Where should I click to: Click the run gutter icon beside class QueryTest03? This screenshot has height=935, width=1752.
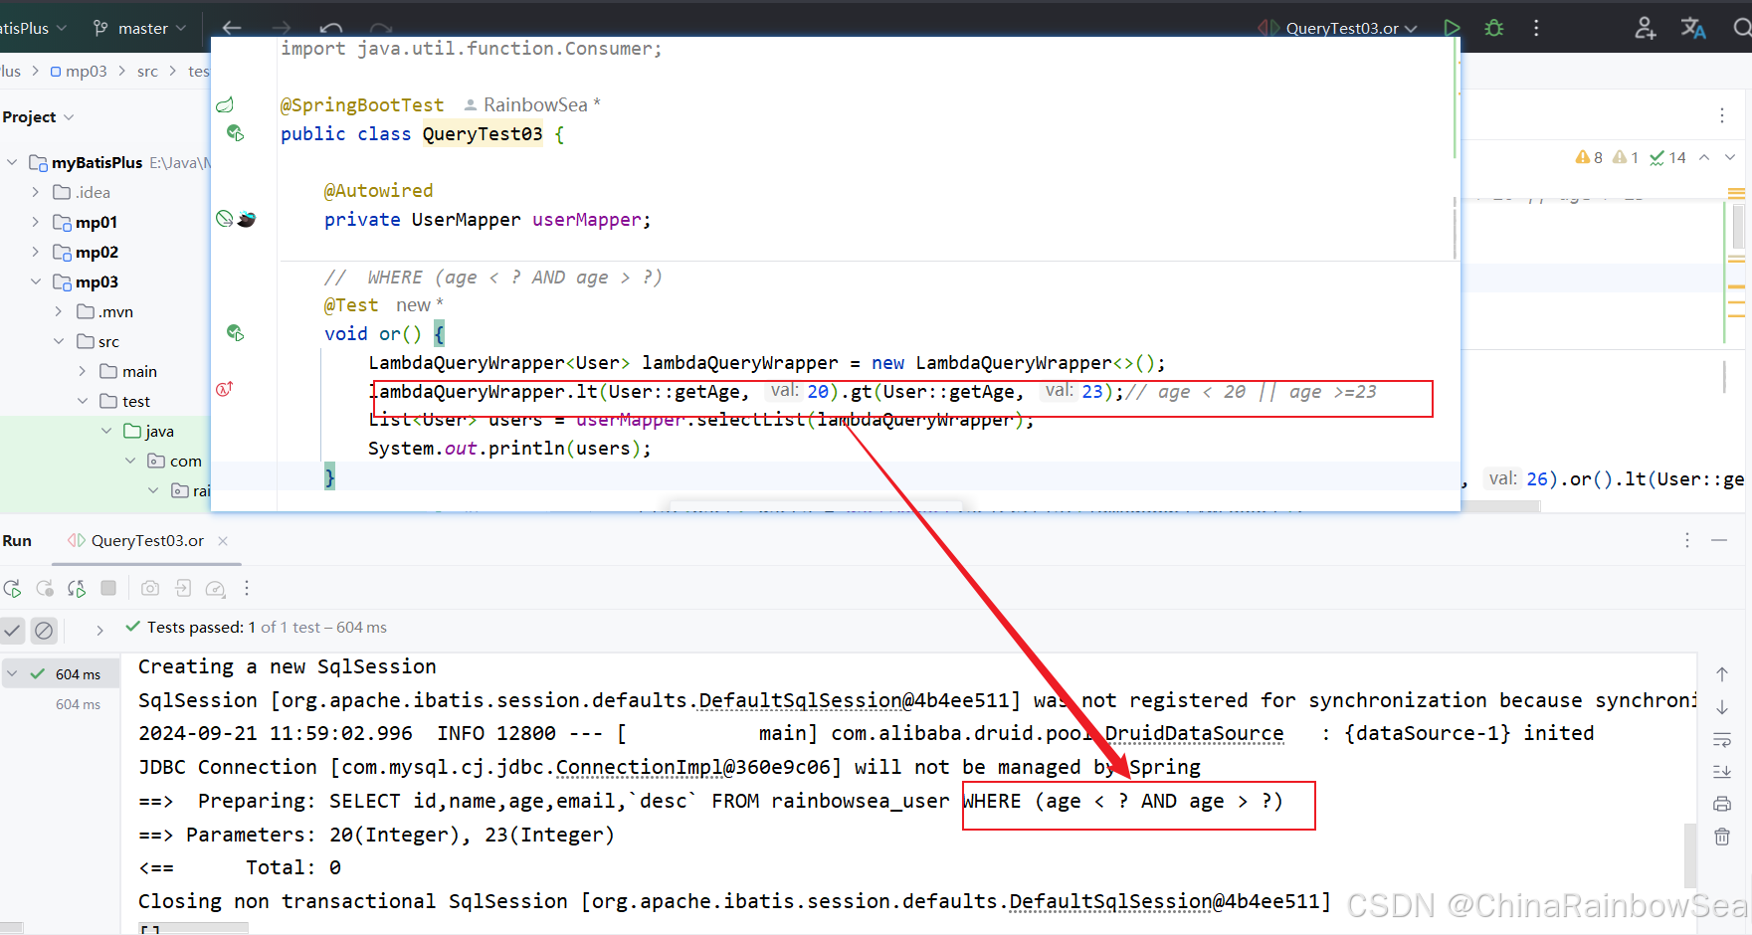click(x=235, y=132)
